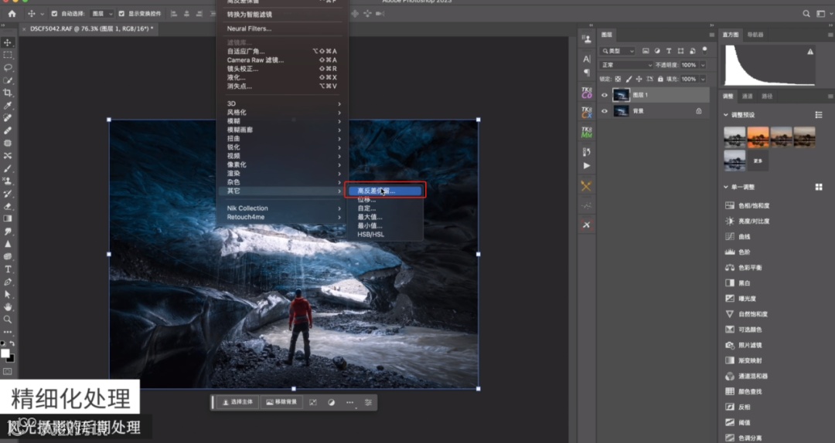Image resolution: width=835 pixels, height=443 pixels.
Task: Click the white foreground color swatch
Action: point(5,354)
